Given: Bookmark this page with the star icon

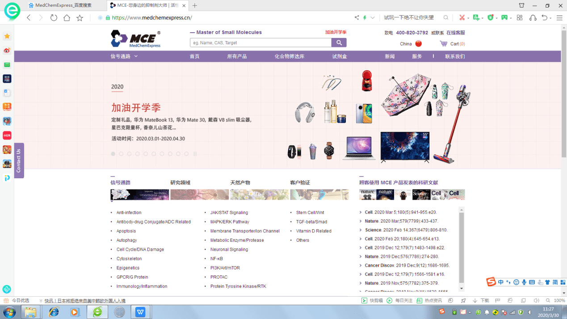Looking at the screenshot, I should (80, 18).
